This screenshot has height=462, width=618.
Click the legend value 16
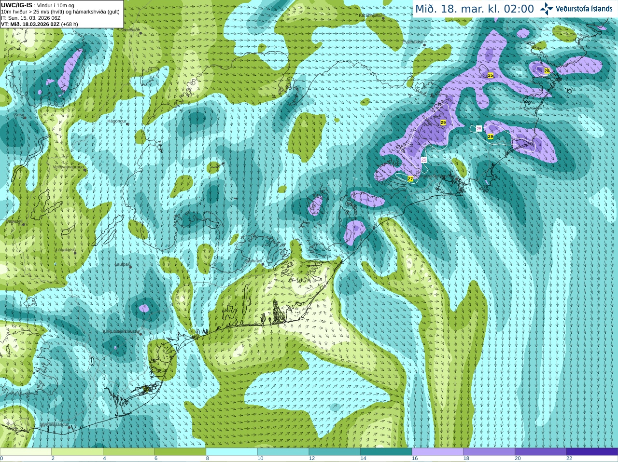point(414,459)
